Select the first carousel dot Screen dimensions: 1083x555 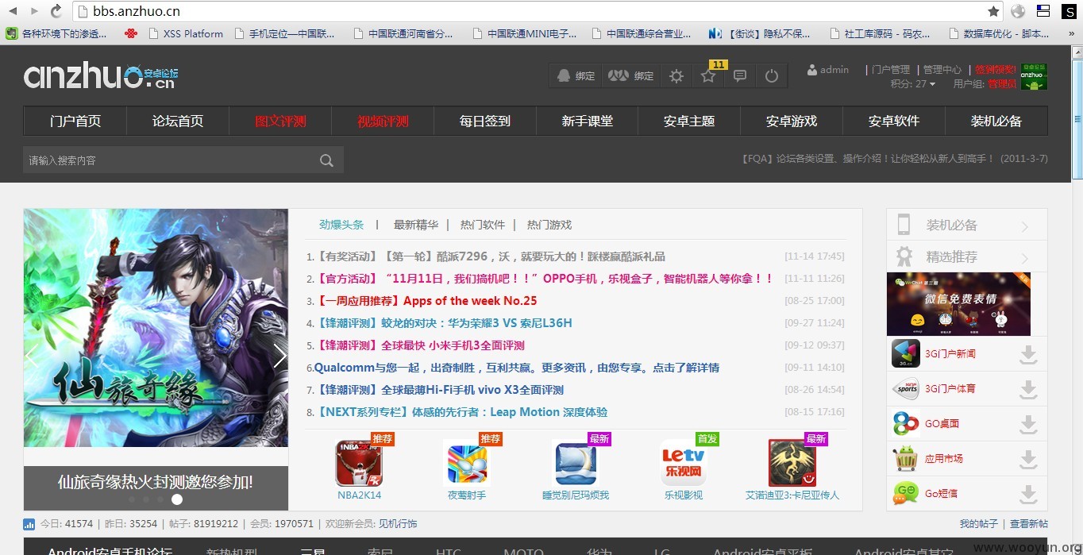tap(132, 499)
